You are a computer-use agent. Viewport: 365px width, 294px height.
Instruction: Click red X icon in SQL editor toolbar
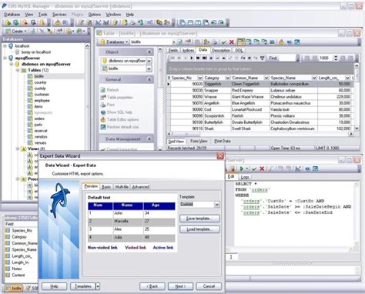(262, 169)
